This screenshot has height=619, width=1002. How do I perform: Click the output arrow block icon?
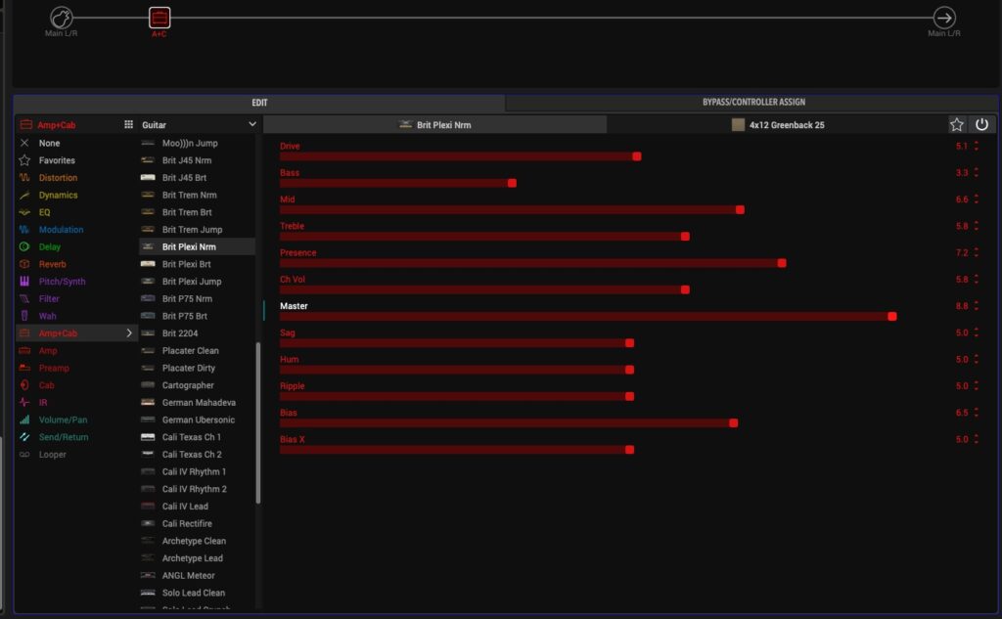(944, 18)
